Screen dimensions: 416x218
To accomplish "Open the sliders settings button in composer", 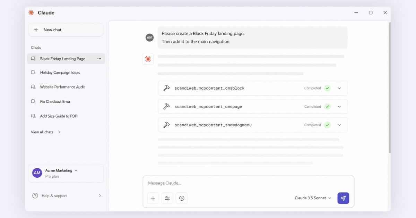I will coord(167,198).
